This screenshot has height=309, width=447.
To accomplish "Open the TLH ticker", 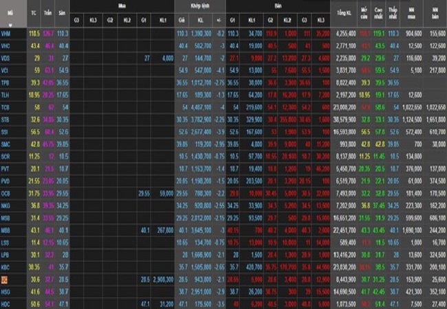I will pos(5,95).
